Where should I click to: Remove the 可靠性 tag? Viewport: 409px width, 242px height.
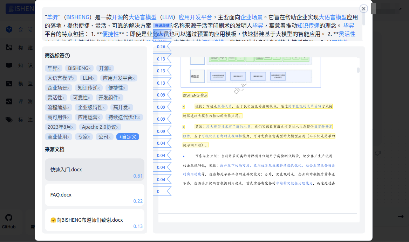[89, 98]
